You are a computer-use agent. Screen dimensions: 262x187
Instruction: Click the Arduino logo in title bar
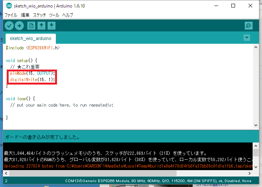[9, 6]
